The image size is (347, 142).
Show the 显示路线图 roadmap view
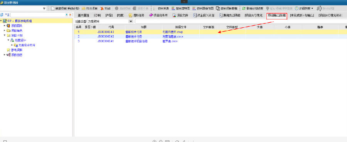203,8
